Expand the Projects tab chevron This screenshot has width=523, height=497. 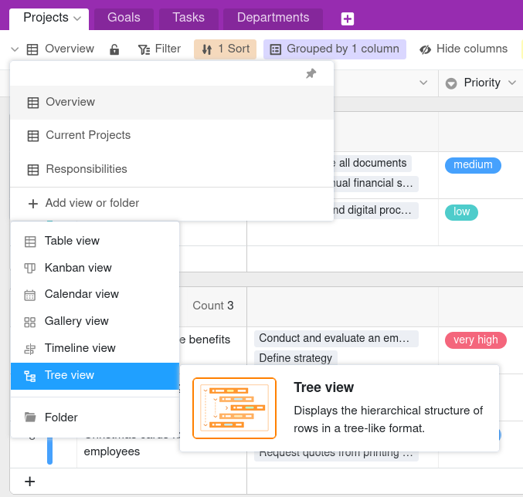[76, 18]
